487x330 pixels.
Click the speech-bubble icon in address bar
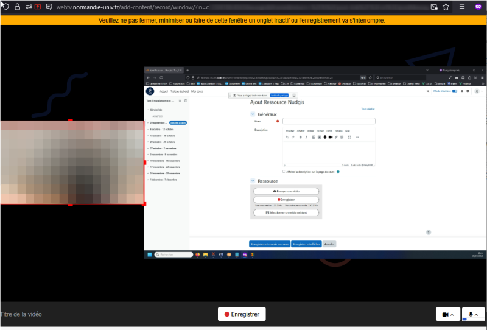click(x=49, y=7)
